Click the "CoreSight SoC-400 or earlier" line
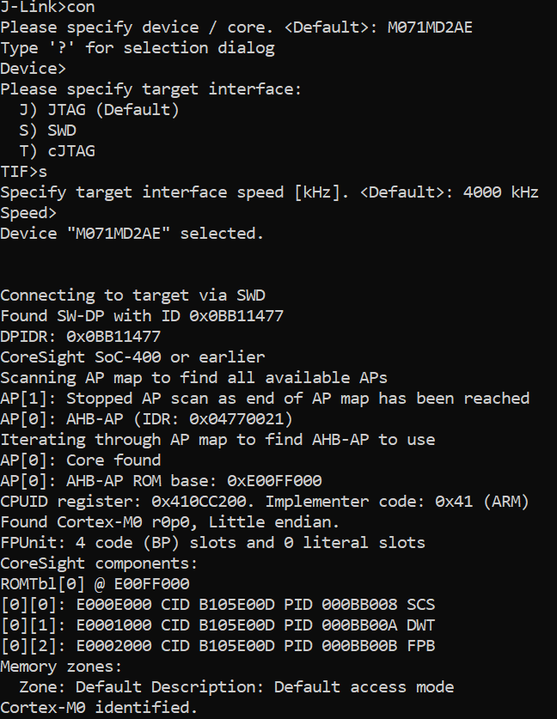557x719 pixels. click(132, 357)
